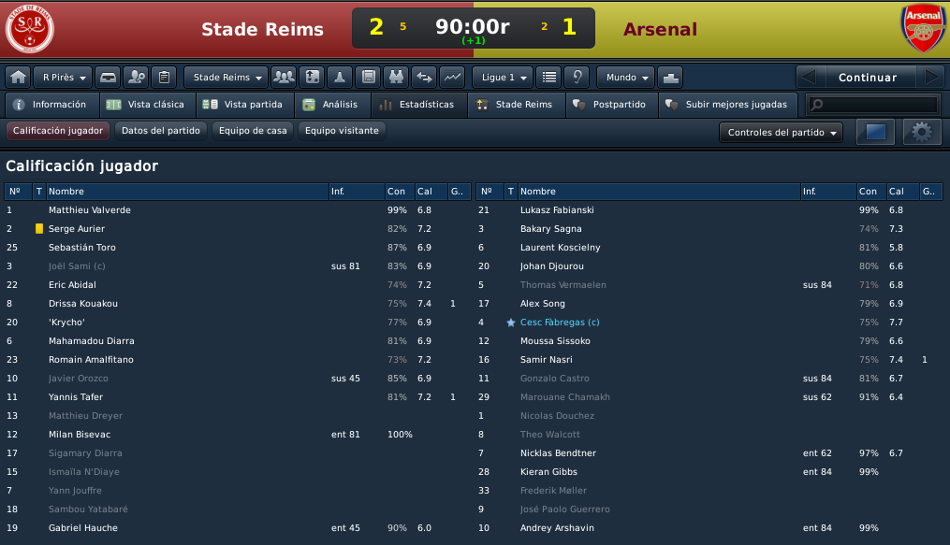
Task: Go to the home screen icon
Action: pyautogui.click(x=18, y=78)
